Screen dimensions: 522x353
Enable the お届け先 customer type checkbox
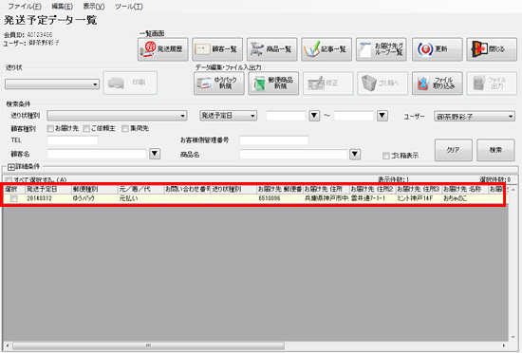coord(50,128)
